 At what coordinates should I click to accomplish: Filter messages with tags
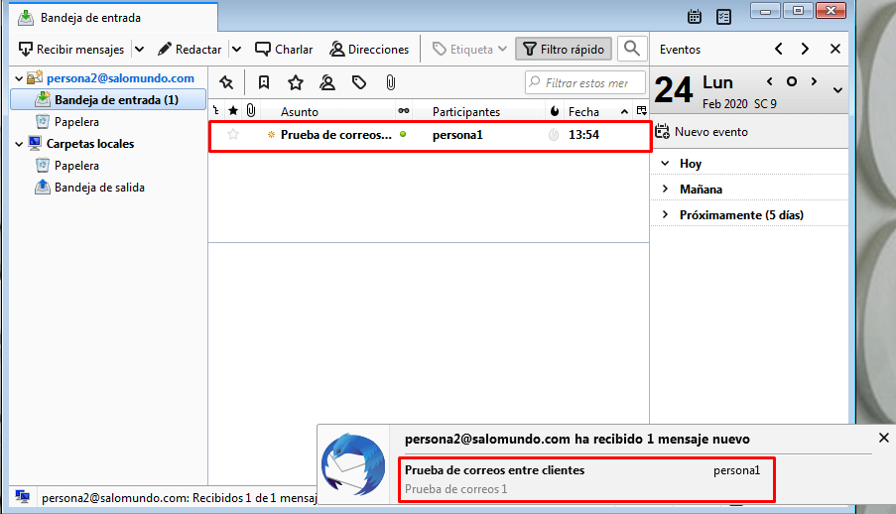pos(359,82)
